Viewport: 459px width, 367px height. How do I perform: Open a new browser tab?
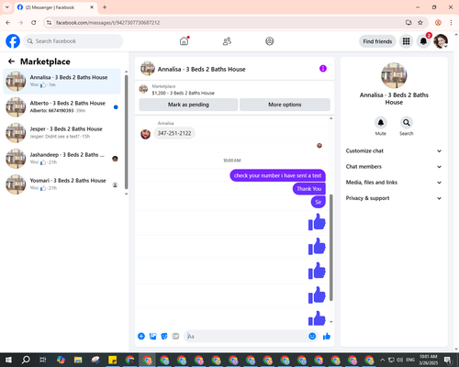(105, 7)
